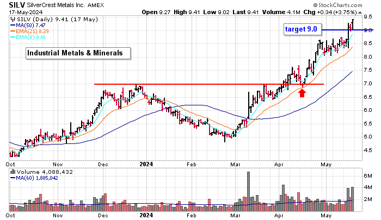
Task: Click the 4.5 price axis label
Action: (368, 150)
